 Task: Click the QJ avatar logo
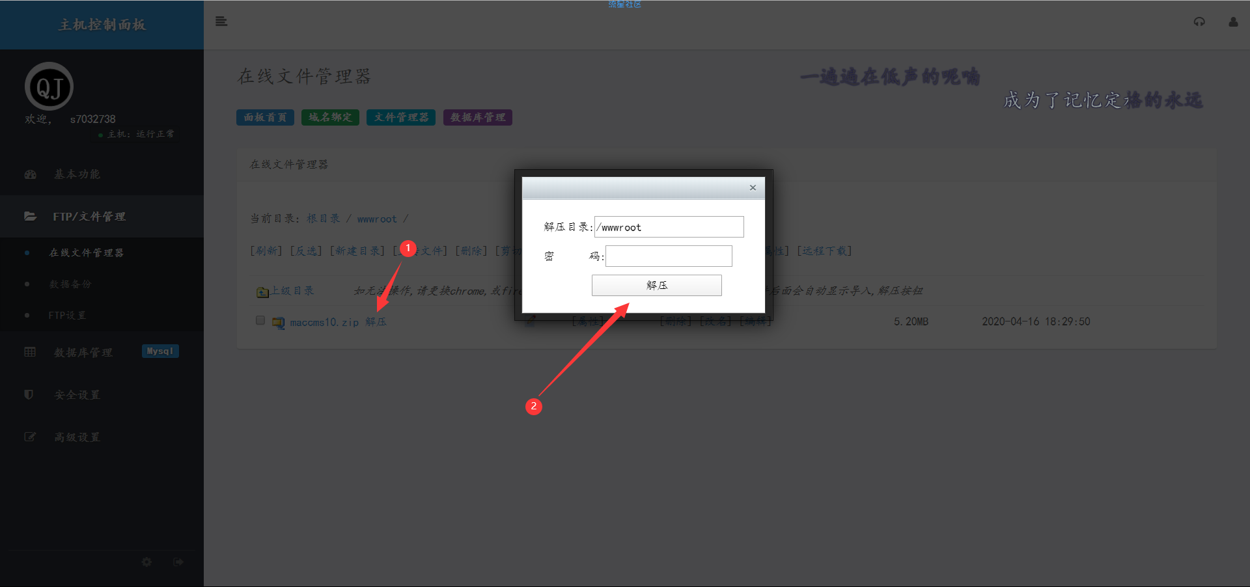click(49, 87)
